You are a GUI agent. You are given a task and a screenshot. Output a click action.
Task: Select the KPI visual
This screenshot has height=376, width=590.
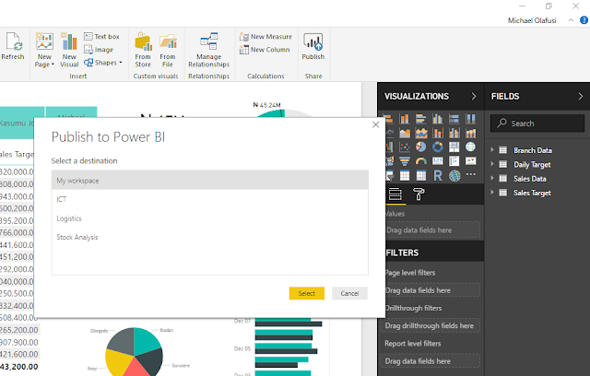471,161
